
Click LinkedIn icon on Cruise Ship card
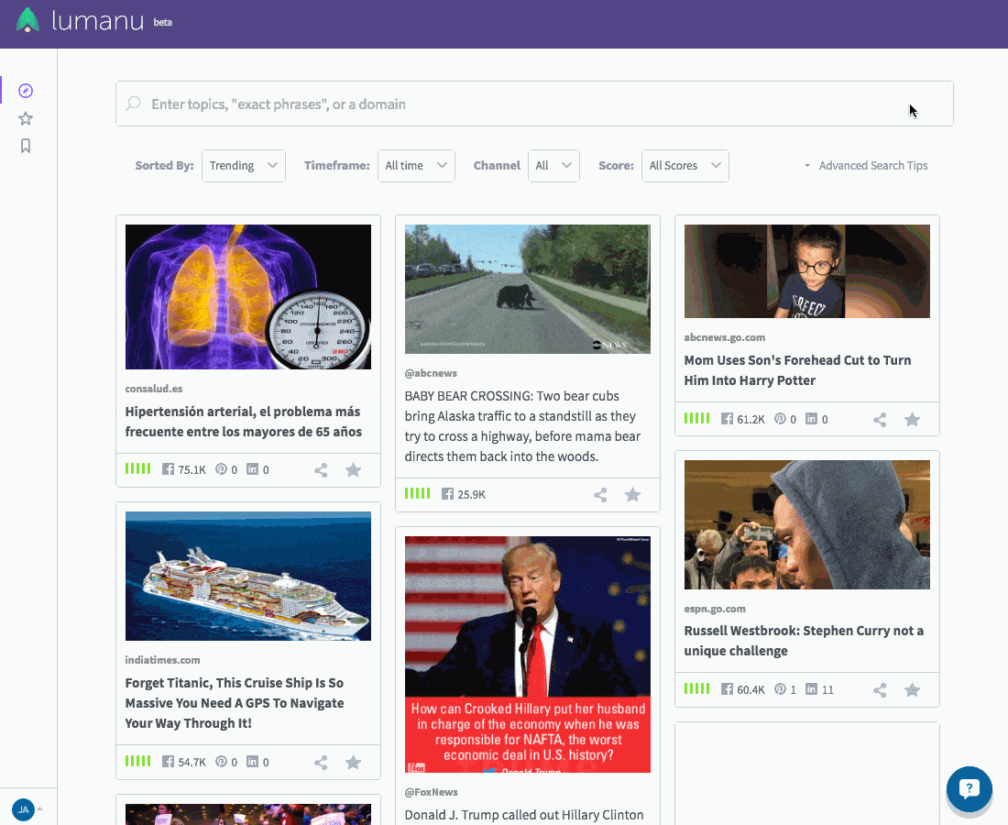tap(253, 762)
